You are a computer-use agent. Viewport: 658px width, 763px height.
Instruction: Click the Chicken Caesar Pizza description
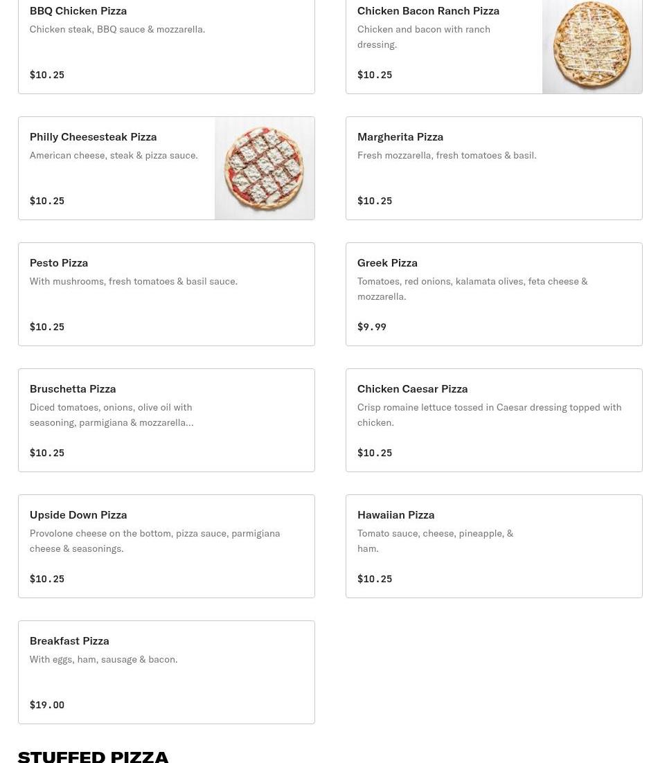point(489,415)
